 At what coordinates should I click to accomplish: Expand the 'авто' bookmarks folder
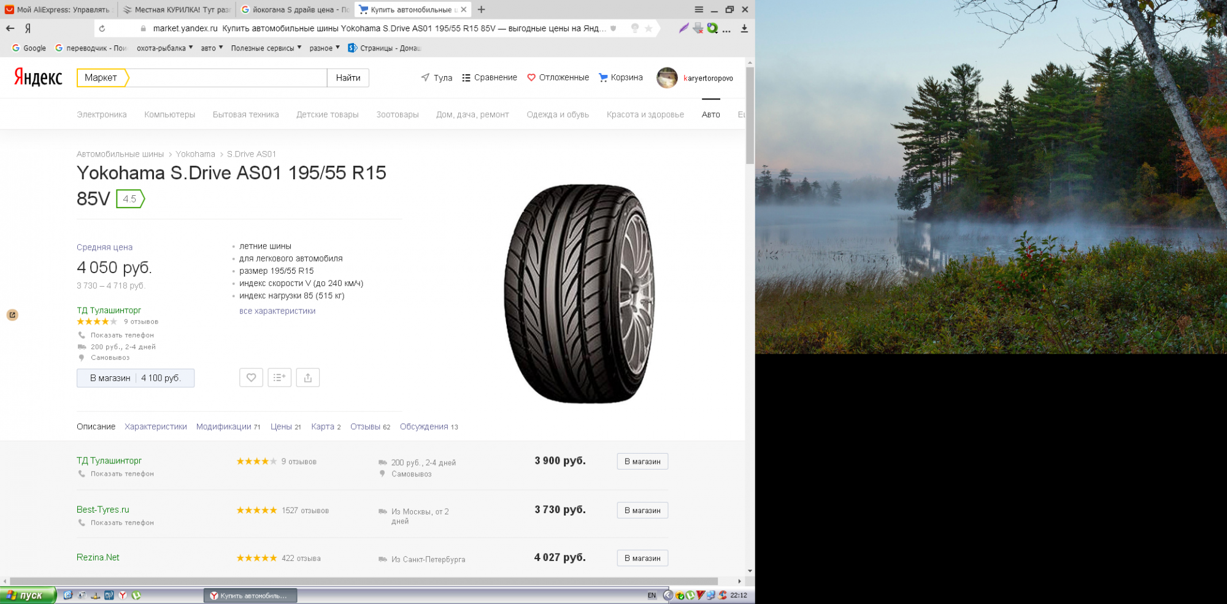coord(212,48)
